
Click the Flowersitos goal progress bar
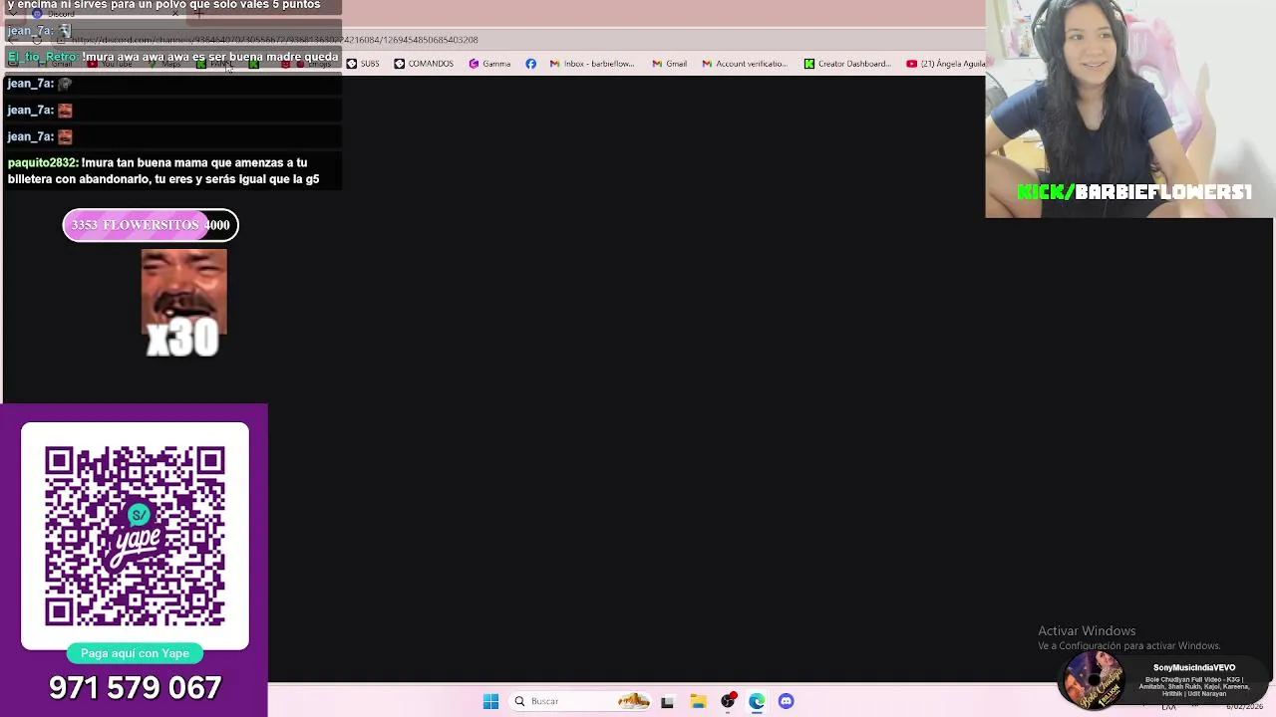click(151, 225)
